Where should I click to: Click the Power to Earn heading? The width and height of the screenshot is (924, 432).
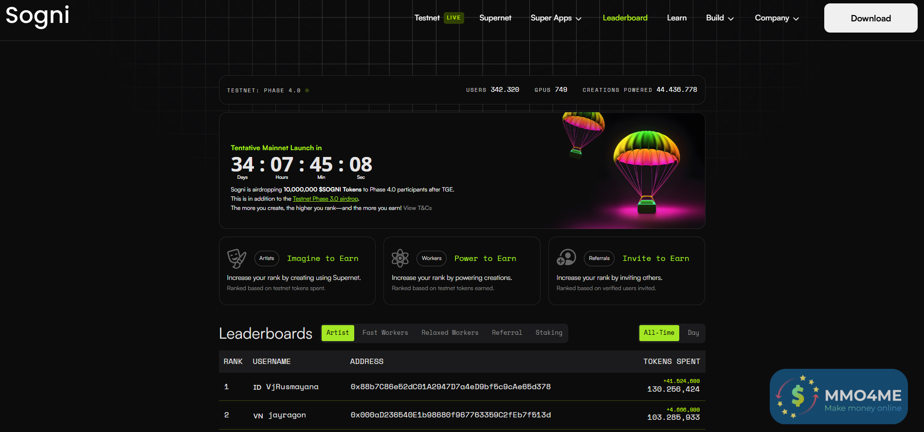click(x=485, y=259)
